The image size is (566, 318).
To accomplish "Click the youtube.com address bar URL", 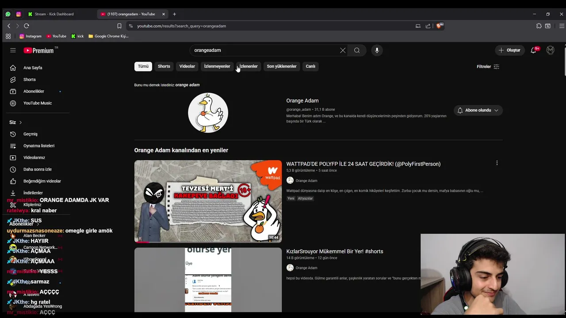I will tap(181, 26).
